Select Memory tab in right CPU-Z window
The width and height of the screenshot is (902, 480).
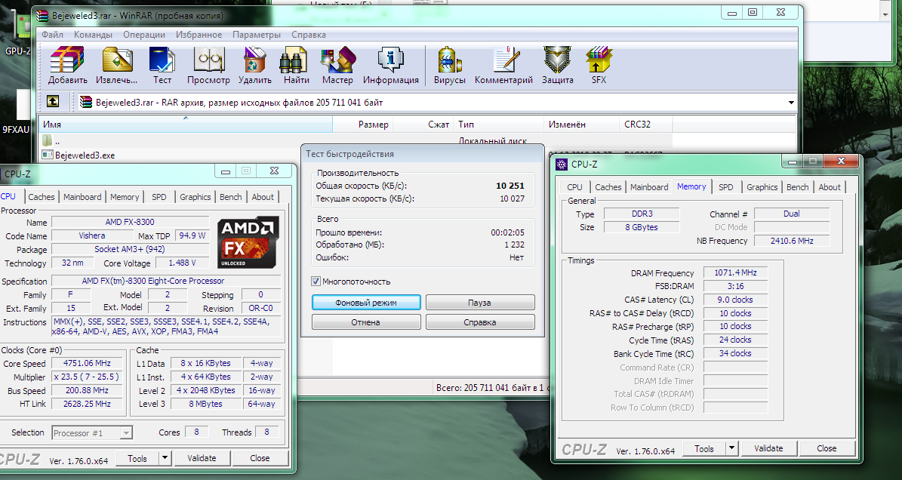[x=691, y=186]
